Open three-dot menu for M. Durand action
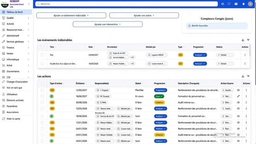Image resolution: width=256 pixels, height=144 pixels. click(x=246, y=96)
